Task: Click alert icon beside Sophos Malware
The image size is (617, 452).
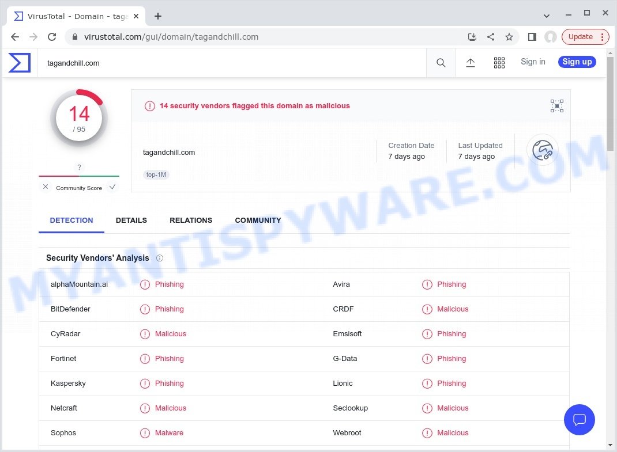Action: pyautogui.click(x=145, y=433)
